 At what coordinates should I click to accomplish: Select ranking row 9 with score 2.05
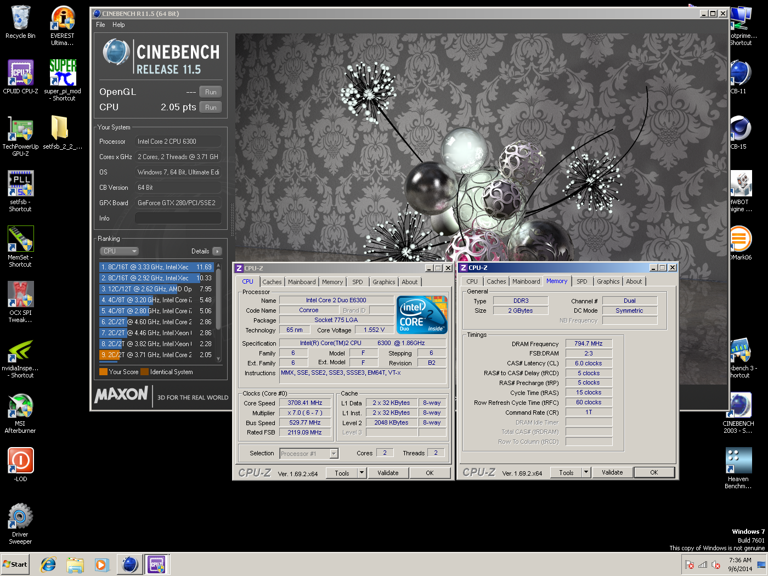coord(156,355)
